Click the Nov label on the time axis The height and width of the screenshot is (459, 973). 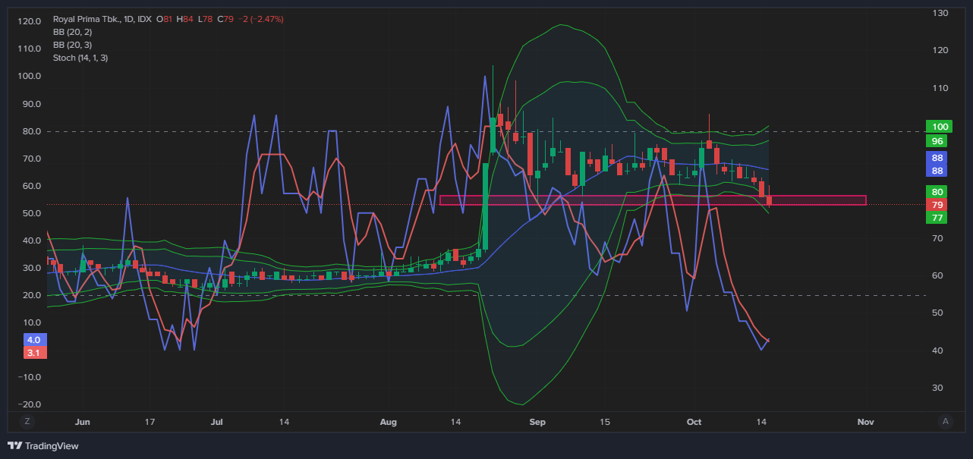click(x=864, y=421)
